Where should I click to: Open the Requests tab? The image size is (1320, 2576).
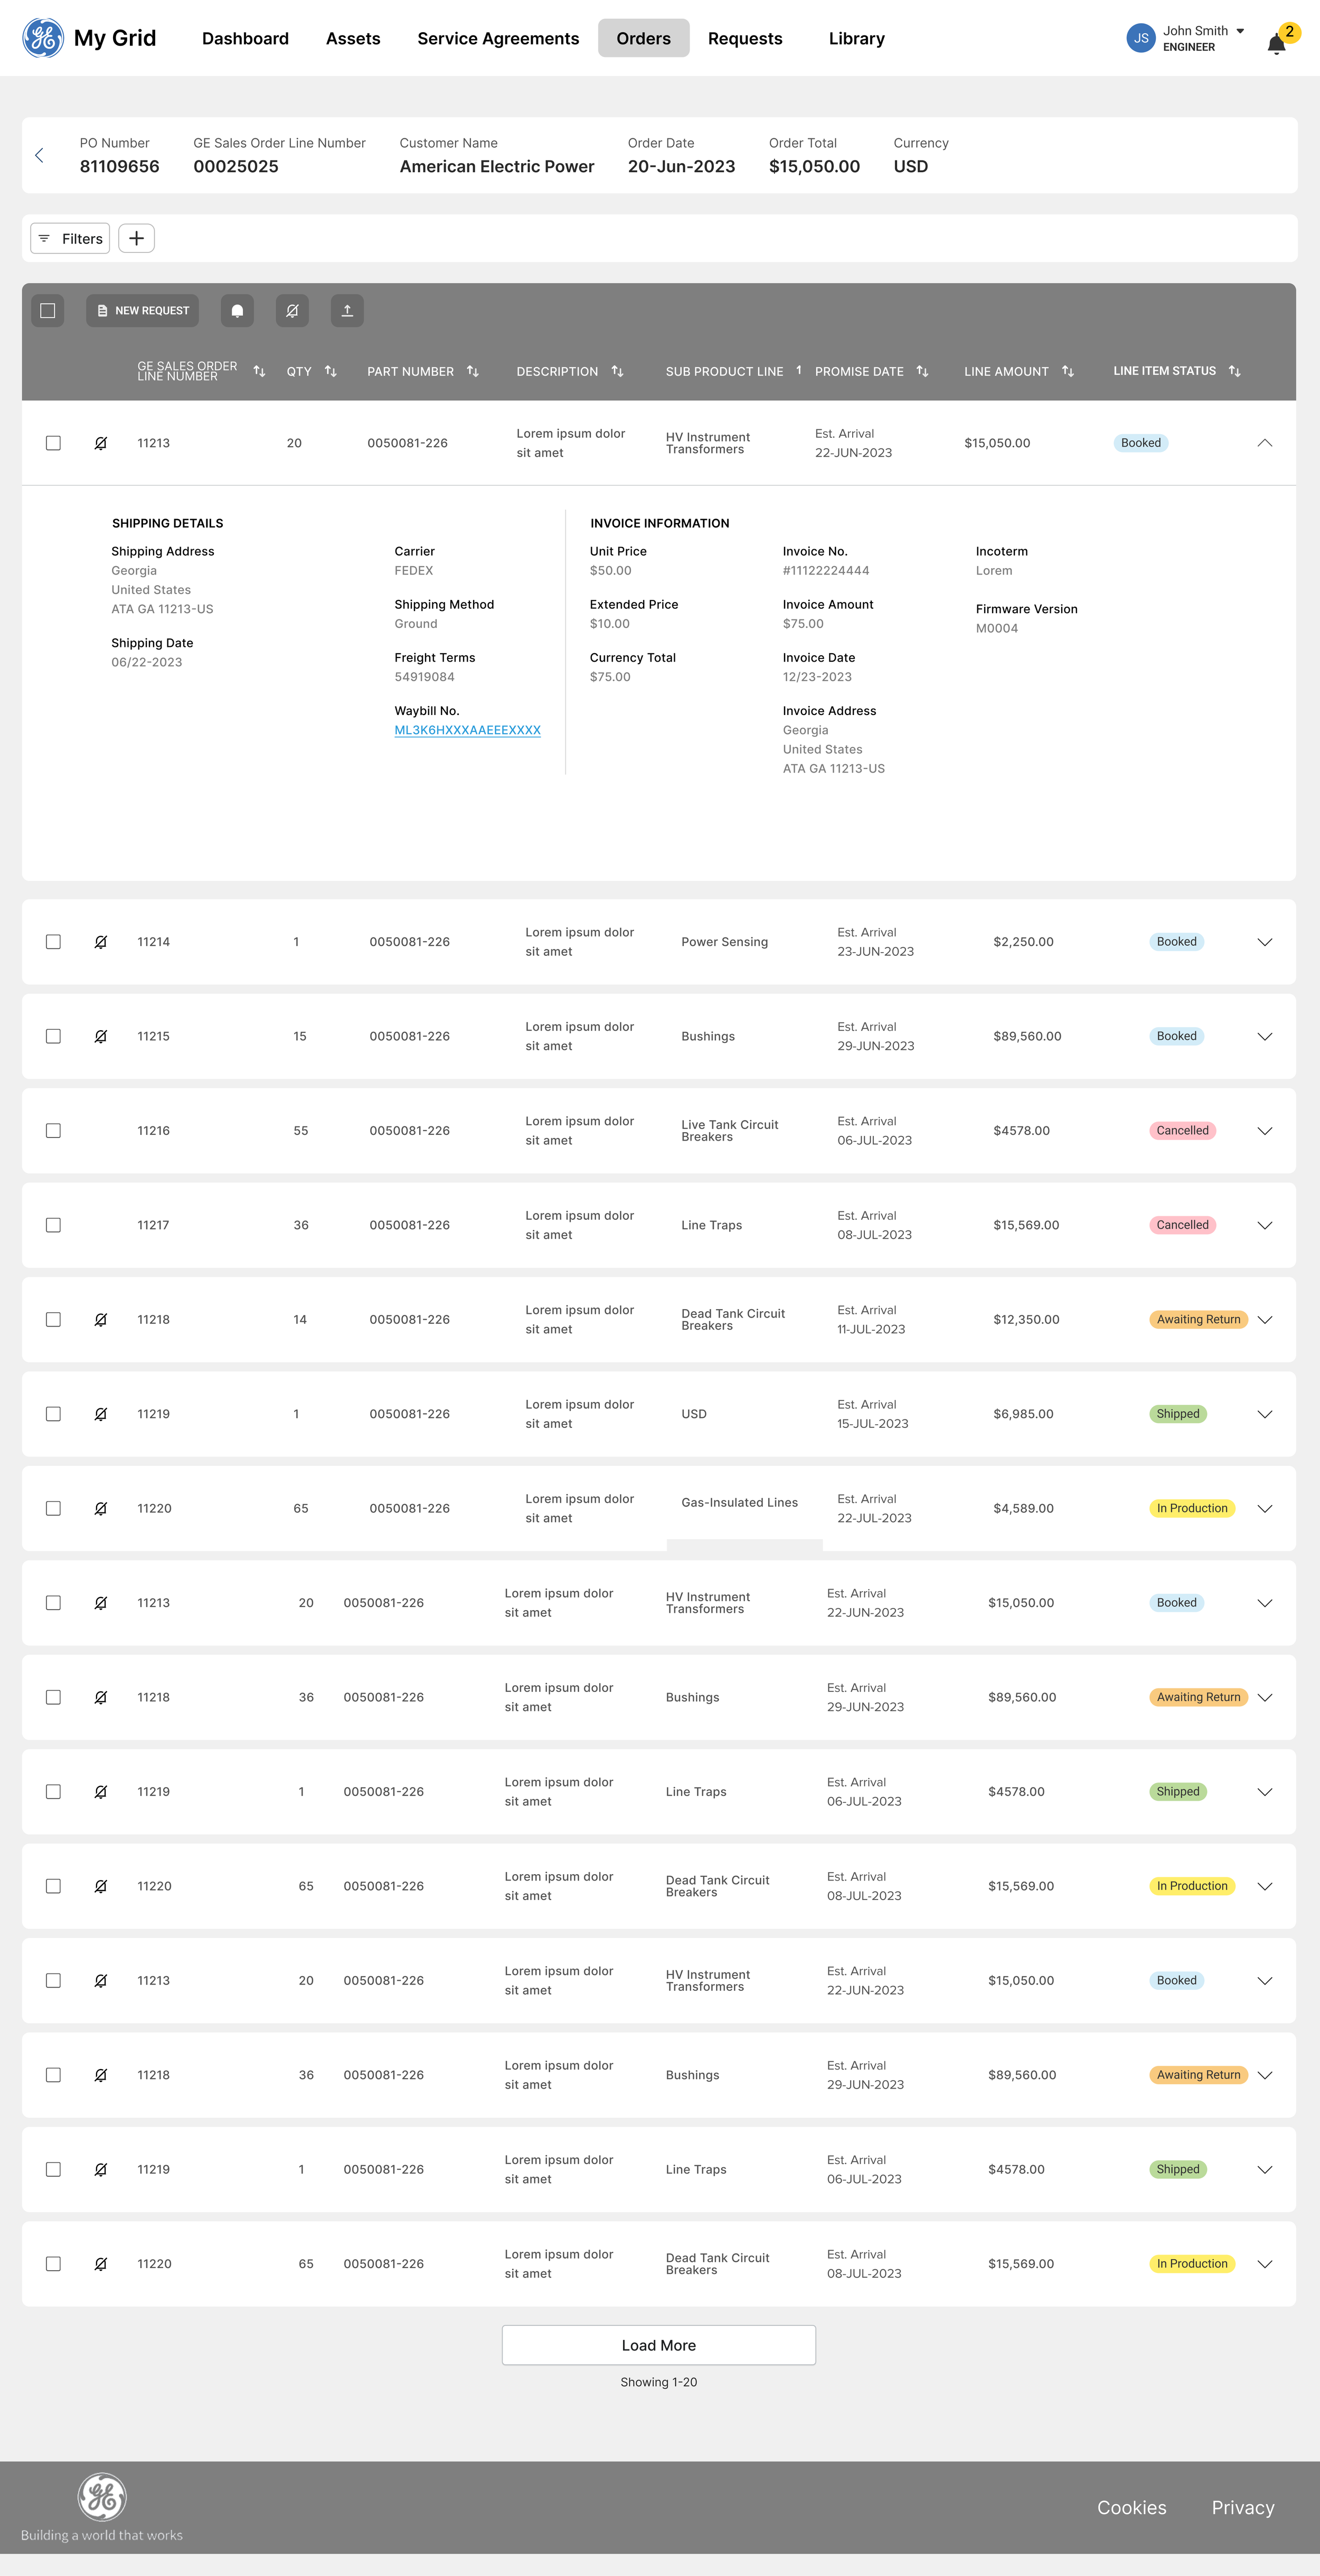(745, 38)
